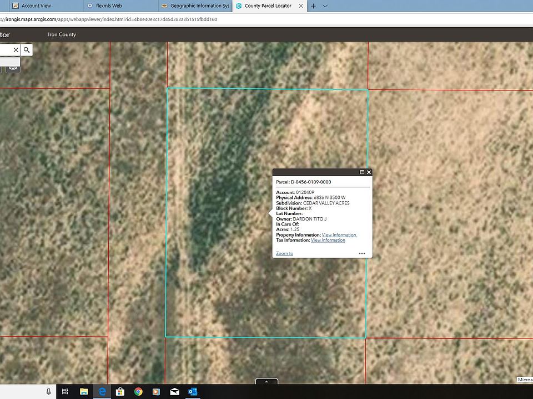Screen dimensions: 533x399
Task: Click the account number 0120409
Action: [305, 192]
